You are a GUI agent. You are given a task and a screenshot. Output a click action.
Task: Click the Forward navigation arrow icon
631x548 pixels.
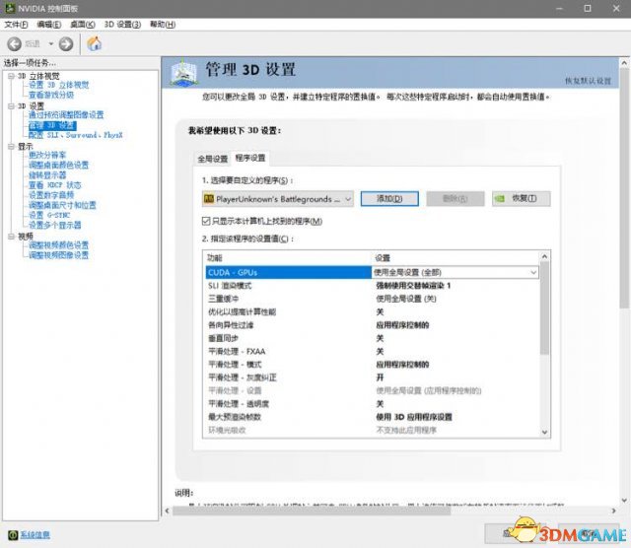coord(66,43)
